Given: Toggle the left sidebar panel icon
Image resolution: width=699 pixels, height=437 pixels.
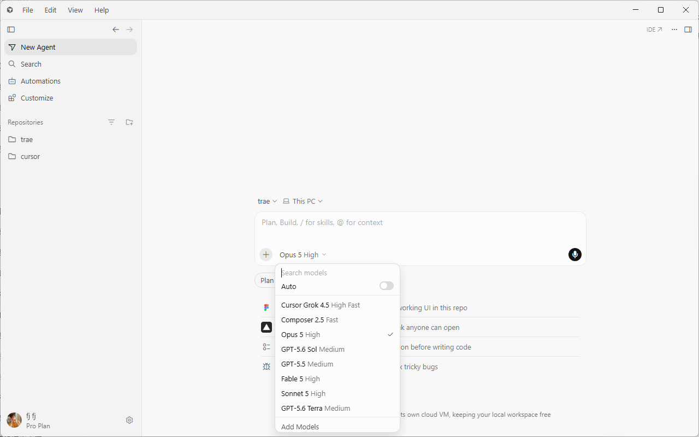Looking at the screenshot, I should pyautogui.click(x=11, y=29).
